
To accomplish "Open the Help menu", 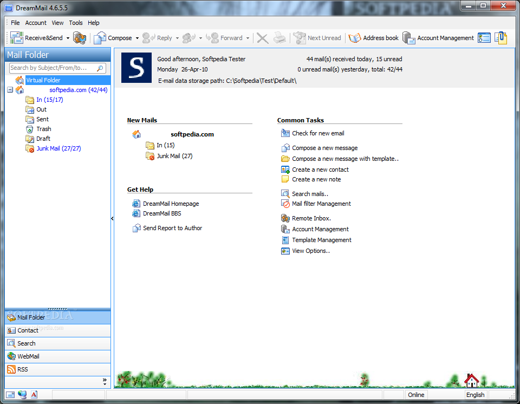I will pos(94,23).
